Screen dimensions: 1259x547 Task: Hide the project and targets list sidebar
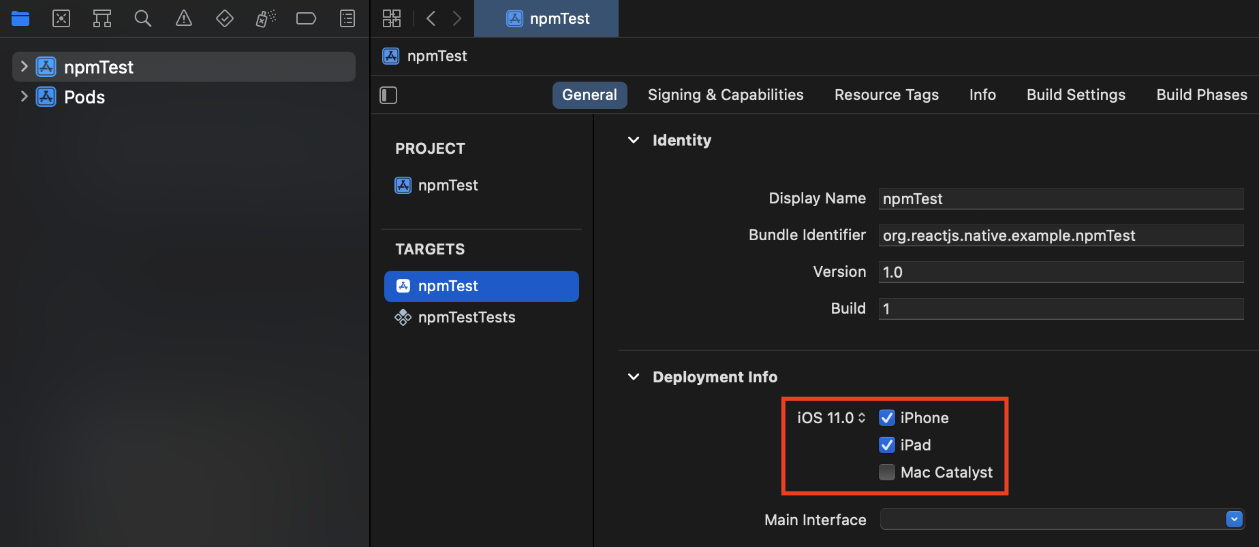pos(388,95)
